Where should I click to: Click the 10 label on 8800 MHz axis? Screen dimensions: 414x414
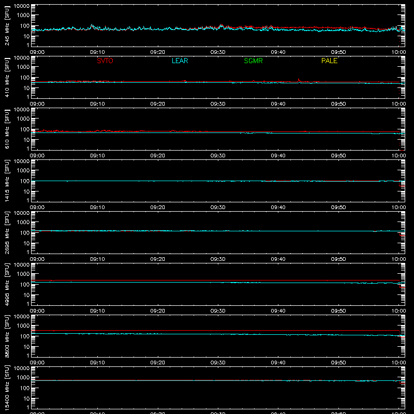(26, 347)
